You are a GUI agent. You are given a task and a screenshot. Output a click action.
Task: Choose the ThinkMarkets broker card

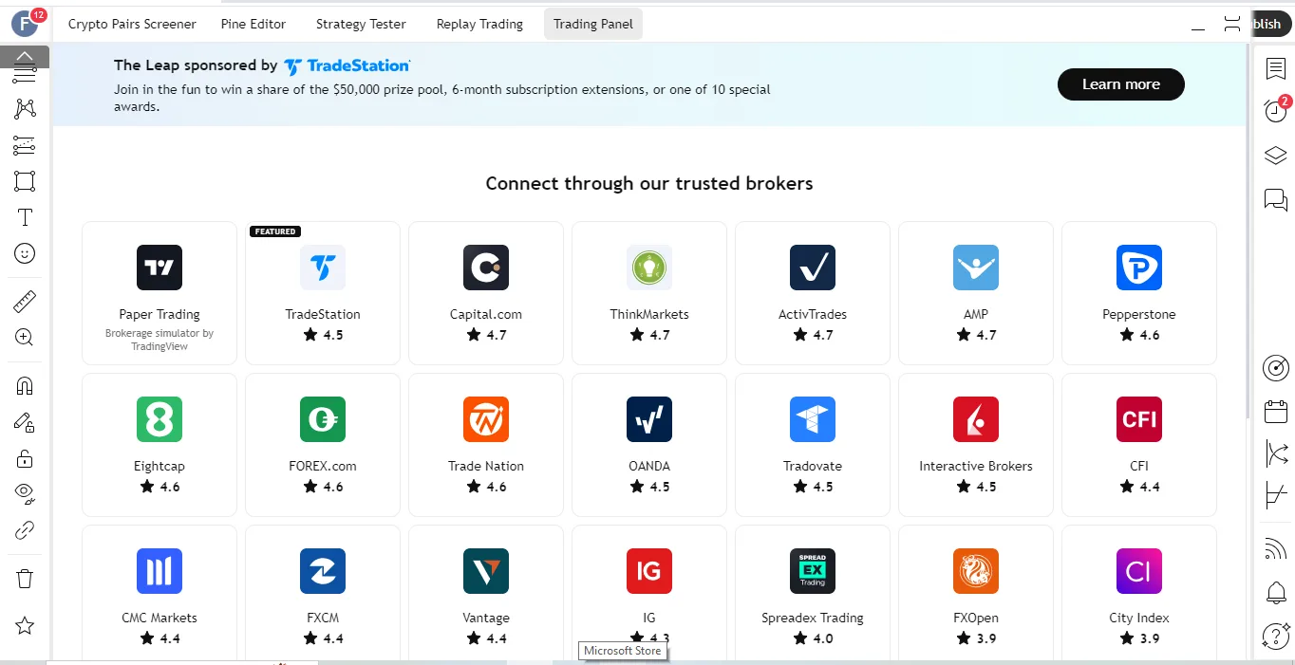[649, 293]
